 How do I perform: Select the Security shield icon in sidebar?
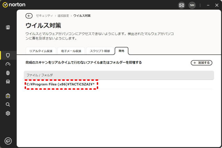(x=8, y=55)
